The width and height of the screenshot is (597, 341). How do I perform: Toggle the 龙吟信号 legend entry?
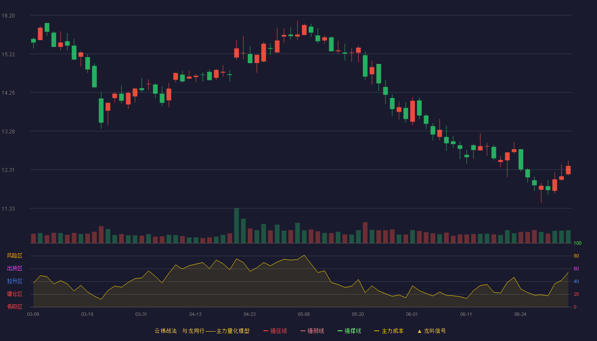click(x=432, y=331)
